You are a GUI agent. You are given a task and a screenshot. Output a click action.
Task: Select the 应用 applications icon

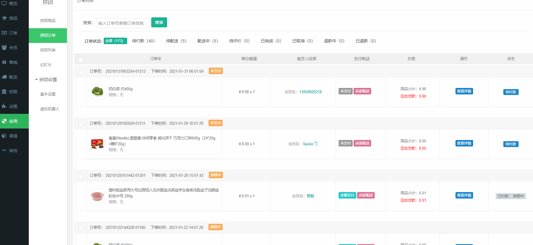(x=4, y=121)
